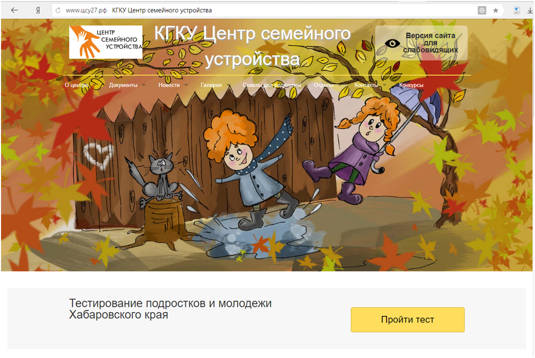This screenshot has height=358, width=535.
Task: Click the Пройти тест button
Action: (x=408, y=320)
